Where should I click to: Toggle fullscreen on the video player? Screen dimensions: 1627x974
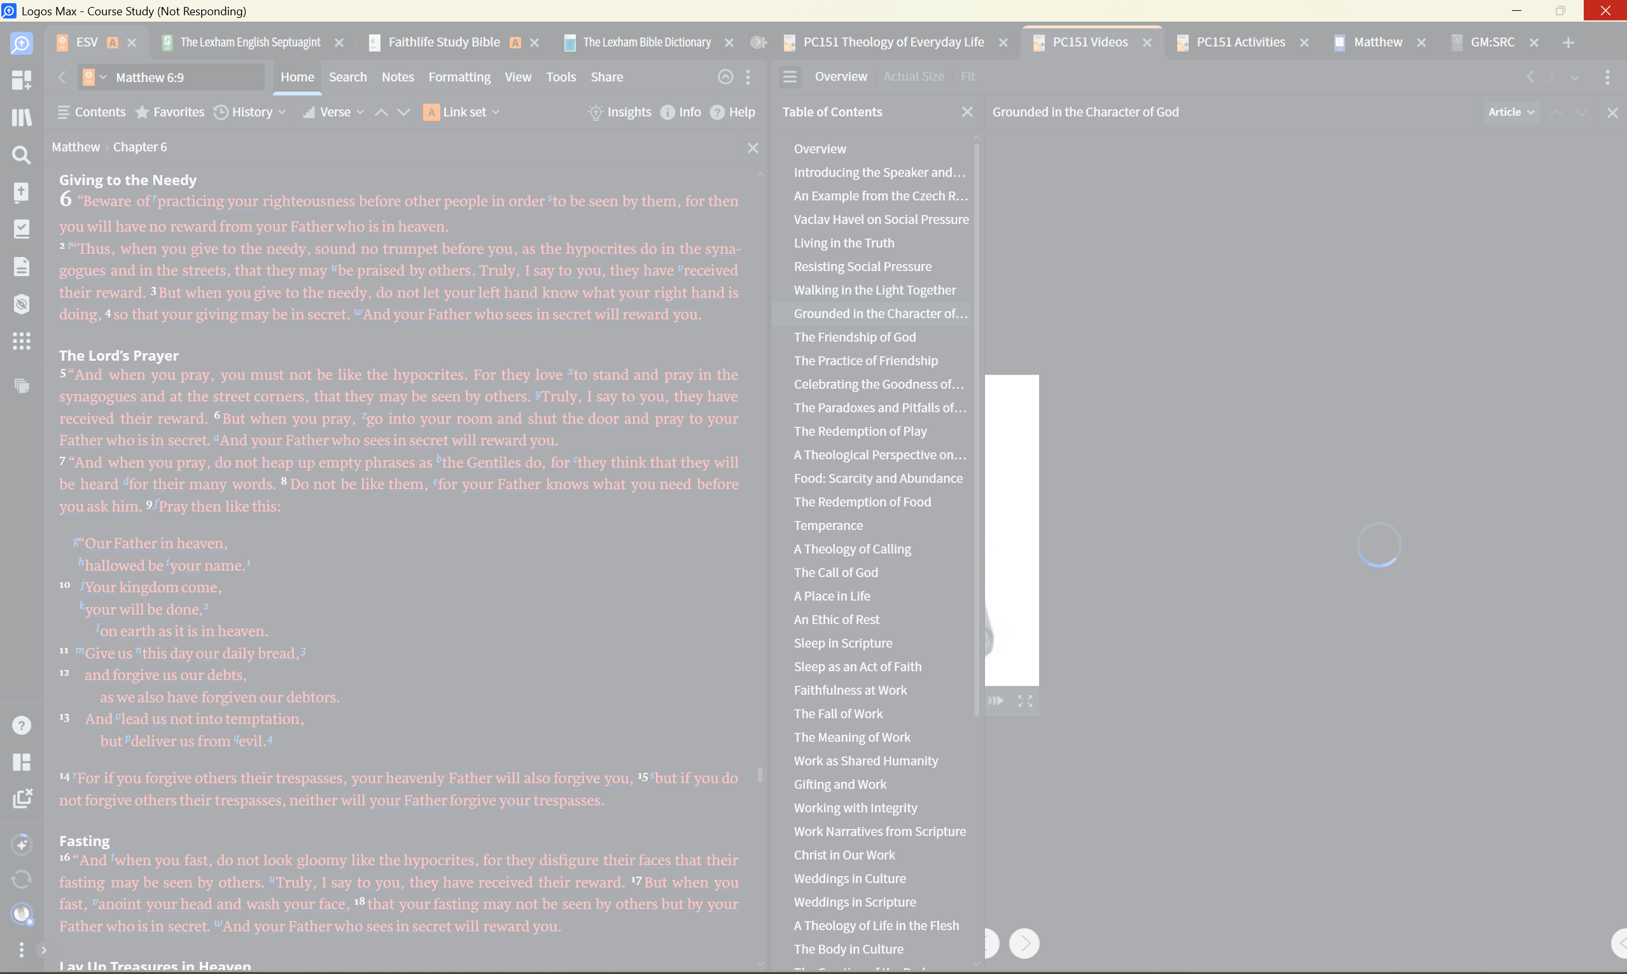tap(1024, 700)
